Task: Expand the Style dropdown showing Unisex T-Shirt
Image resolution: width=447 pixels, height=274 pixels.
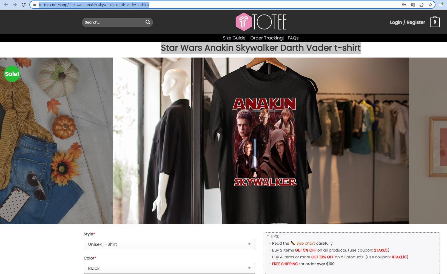Action: (169, 244)
